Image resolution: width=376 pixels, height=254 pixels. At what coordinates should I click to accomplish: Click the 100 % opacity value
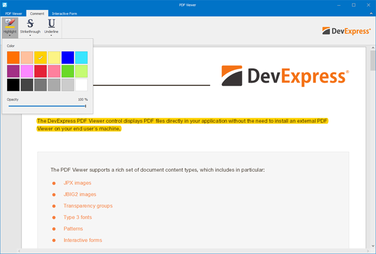(x=83, y=100)
